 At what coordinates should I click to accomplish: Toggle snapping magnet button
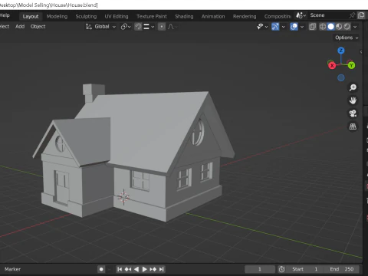[138, 27]
